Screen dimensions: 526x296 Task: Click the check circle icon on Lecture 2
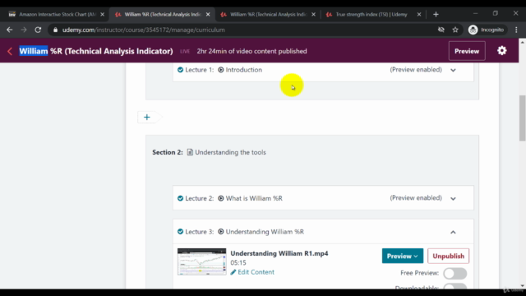[180, 198]
